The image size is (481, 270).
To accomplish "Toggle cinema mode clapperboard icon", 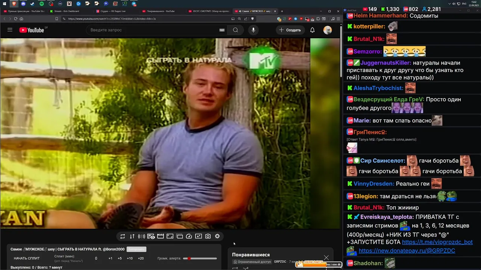I will [x=160, y=236].
